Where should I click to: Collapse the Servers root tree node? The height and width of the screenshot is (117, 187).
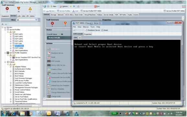2,27
